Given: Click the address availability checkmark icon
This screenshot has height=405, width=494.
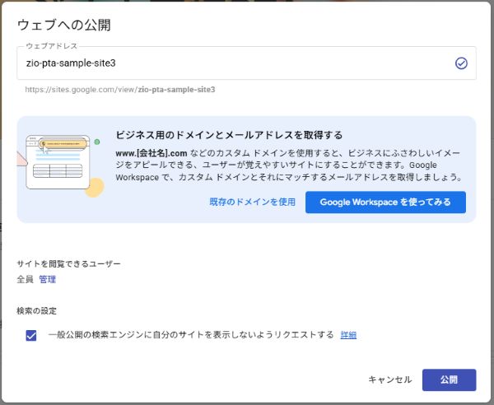Looking at the screenshot, I should (x=461, y=63).
